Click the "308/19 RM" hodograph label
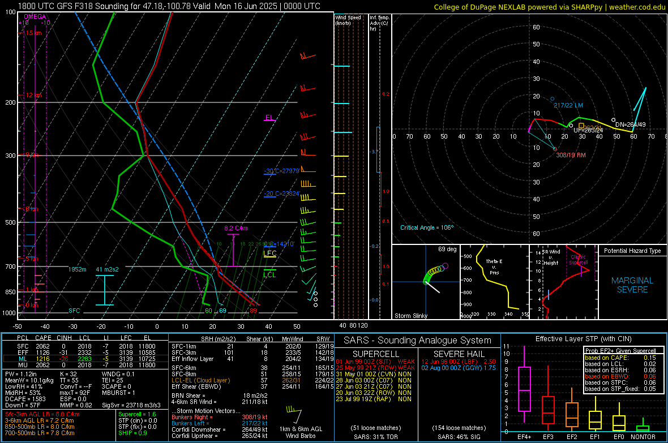Viewport: 668px width, 443px height. (x=571, y=155)
